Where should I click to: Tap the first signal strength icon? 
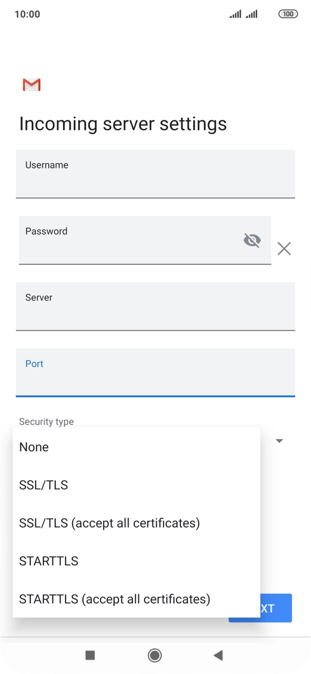pyautogui.click(x=235, y=14)
